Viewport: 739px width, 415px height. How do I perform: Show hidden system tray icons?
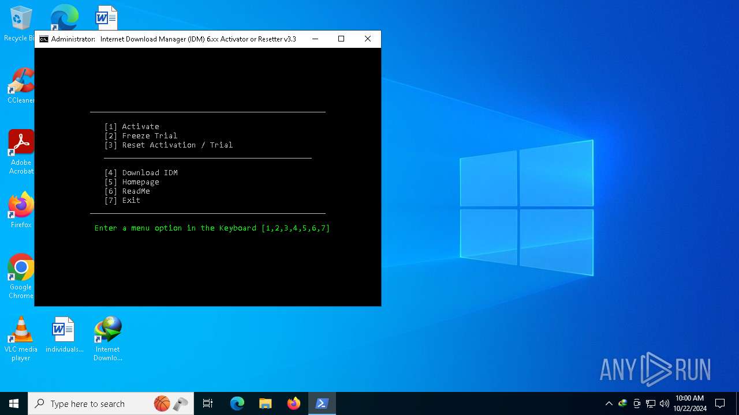tap(609, 403)
